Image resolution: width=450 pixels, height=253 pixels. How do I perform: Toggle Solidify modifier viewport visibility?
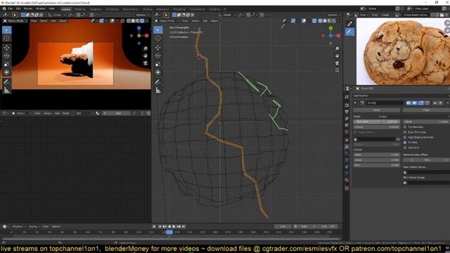point(414,103)
